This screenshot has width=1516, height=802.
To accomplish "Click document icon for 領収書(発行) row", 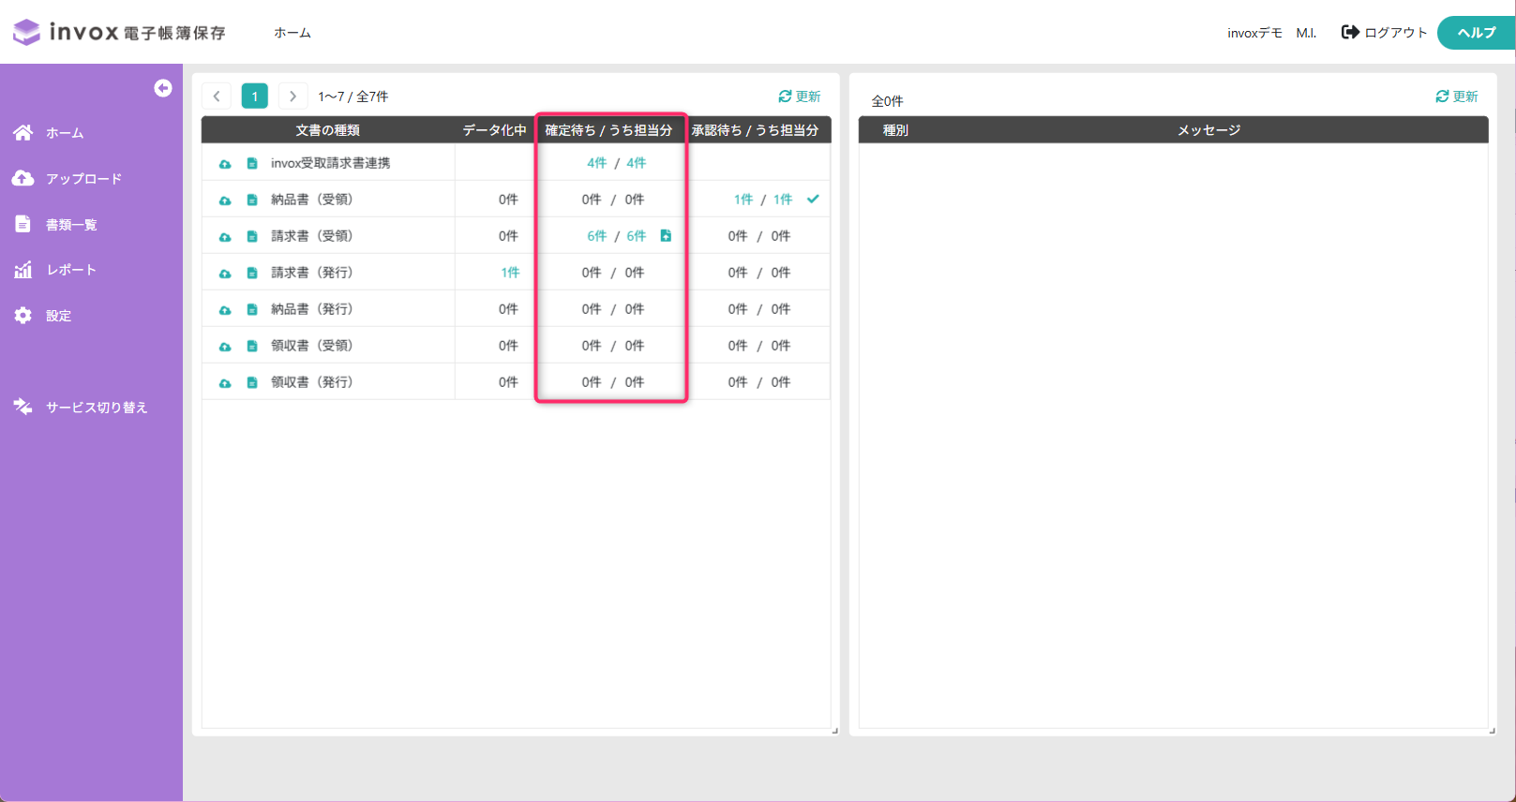I will 252,382.
